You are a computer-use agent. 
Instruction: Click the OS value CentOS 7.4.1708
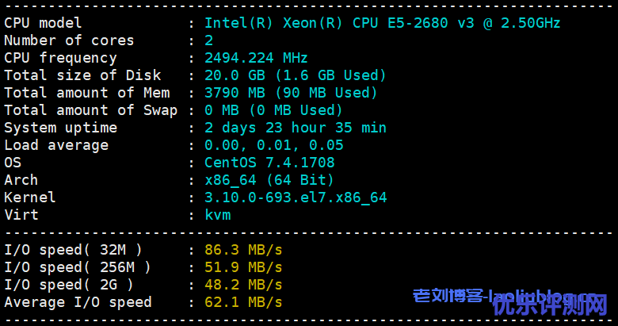(269, 163)
